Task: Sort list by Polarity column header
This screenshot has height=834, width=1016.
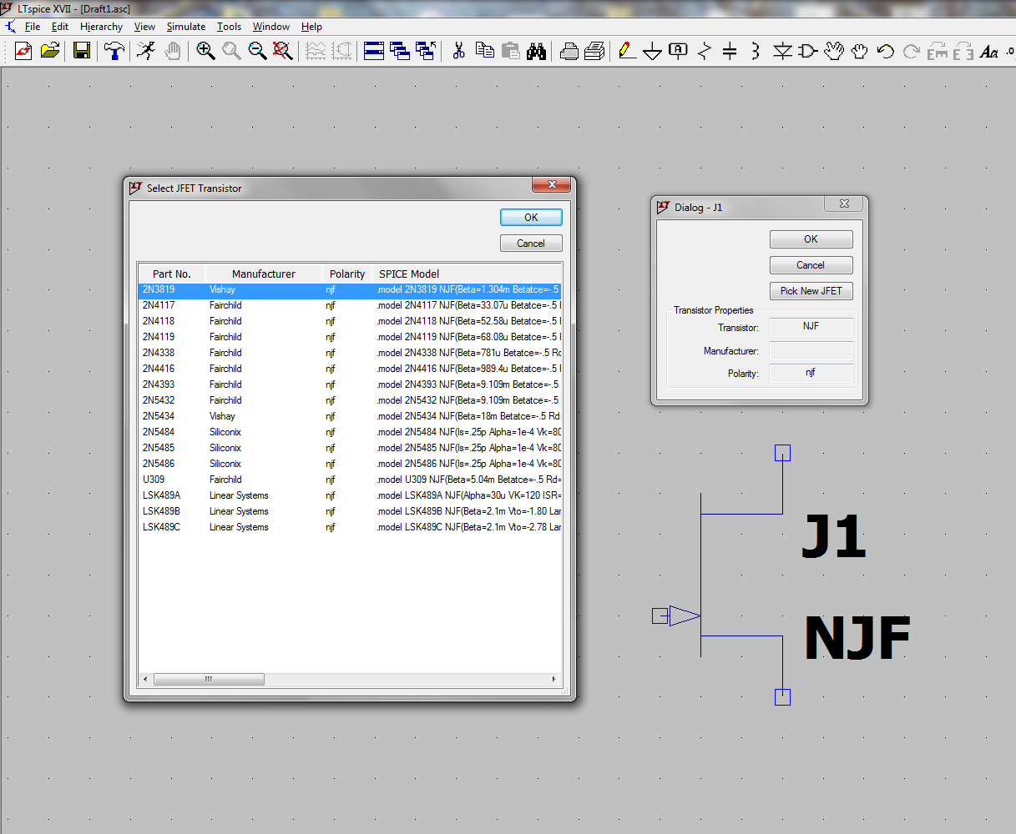Action: pos(347,274)
